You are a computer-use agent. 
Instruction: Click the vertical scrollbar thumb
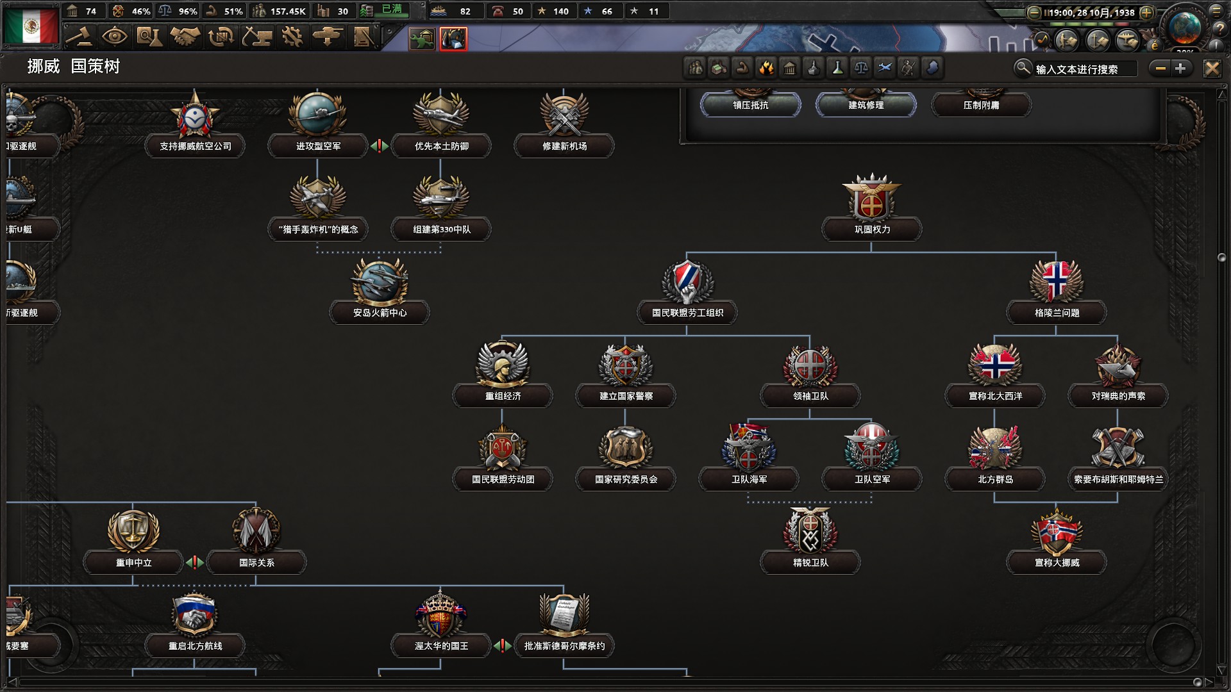[1221, 258]
